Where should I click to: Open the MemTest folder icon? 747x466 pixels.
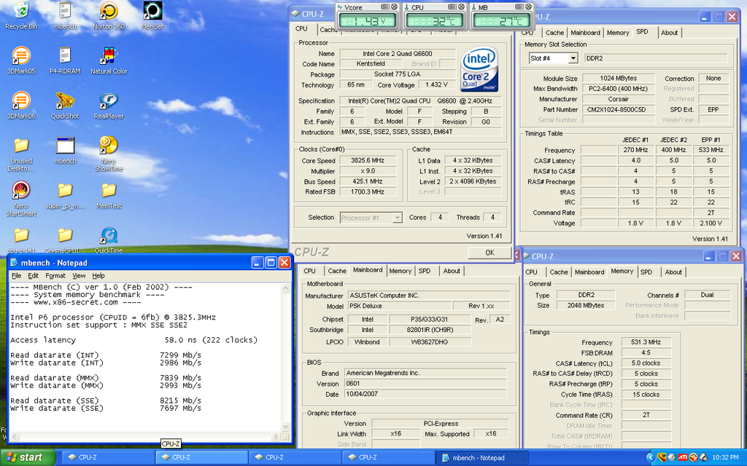click(x=109, y=196)
